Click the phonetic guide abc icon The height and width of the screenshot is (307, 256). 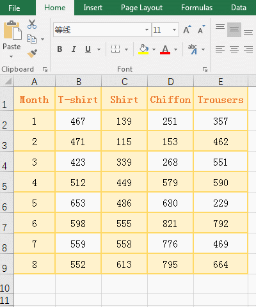click(193, 49)
